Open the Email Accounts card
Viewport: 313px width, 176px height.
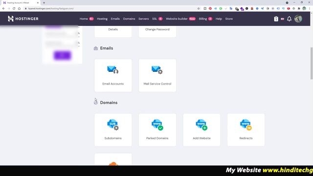pyautogui.click(x=113, y=75)
